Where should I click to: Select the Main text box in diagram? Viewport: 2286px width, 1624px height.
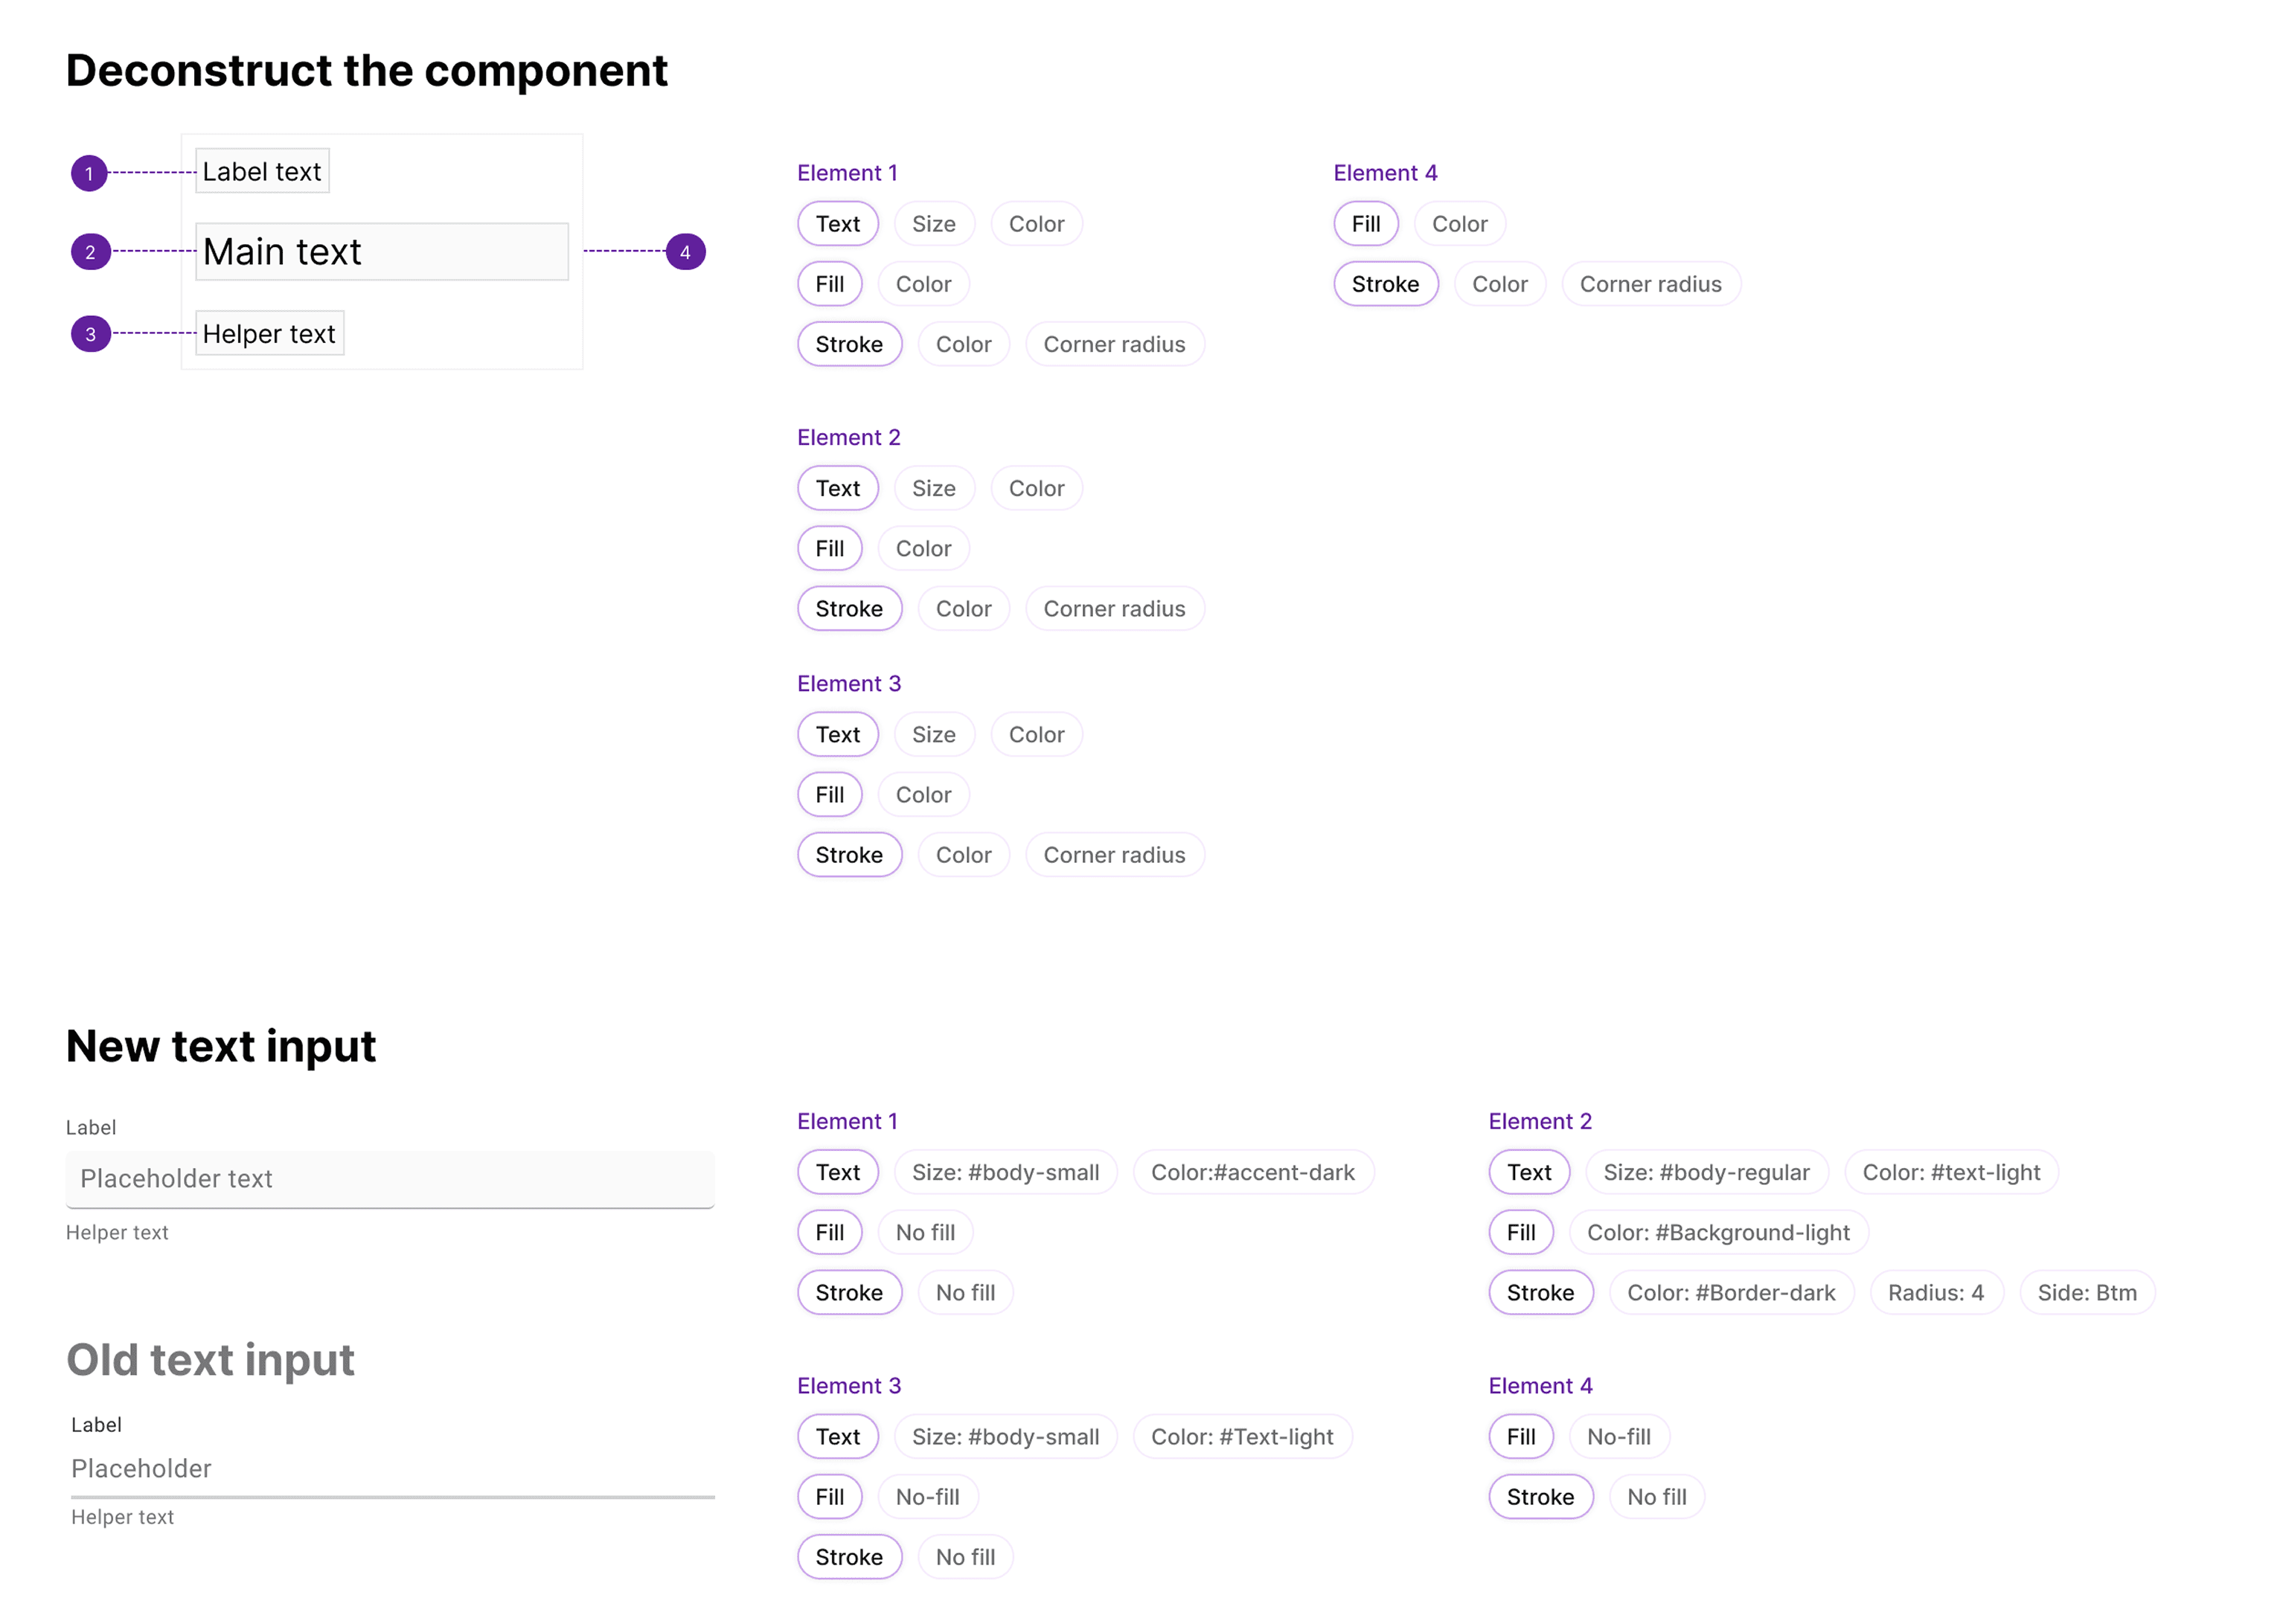click(x=382, y=251)
